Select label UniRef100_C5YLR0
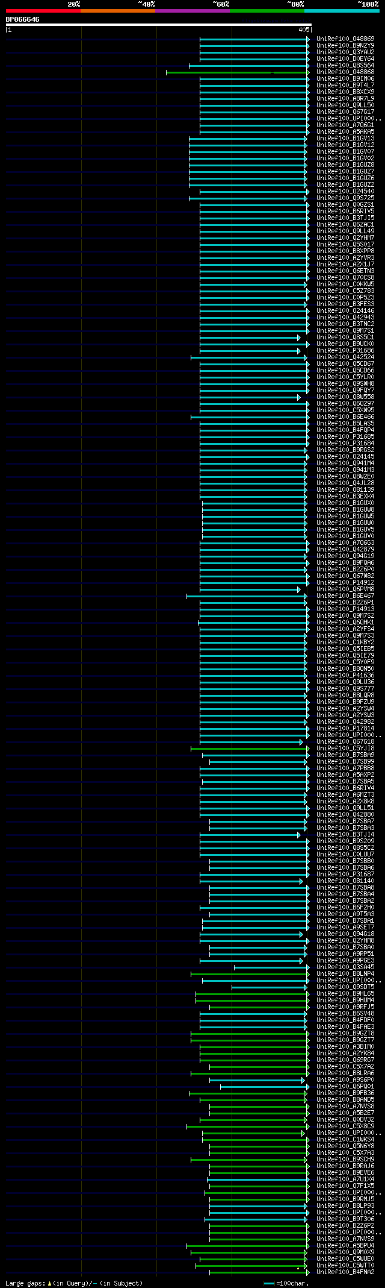The height and width of the screenshot is (1288, 385). point(345,377)
